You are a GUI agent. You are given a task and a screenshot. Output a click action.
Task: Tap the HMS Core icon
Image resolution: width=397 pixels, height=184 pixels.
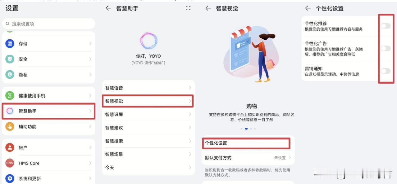coord(10,163)
